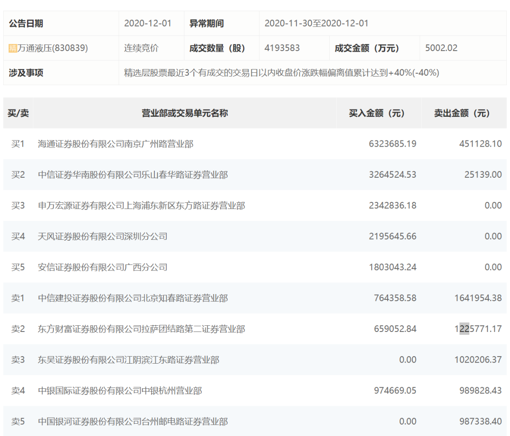Click the 涉及事项 description text

point(281,73)
